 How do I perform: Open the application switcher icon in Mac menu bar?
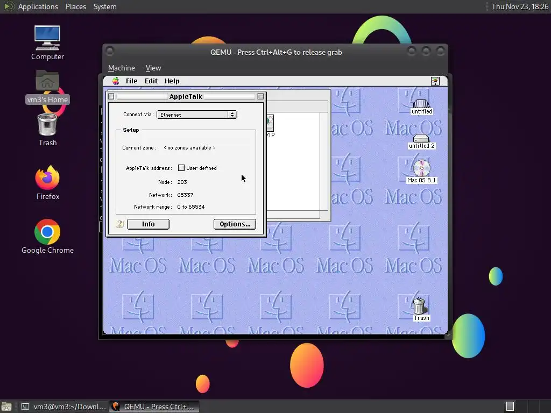(x=435, y=81)
